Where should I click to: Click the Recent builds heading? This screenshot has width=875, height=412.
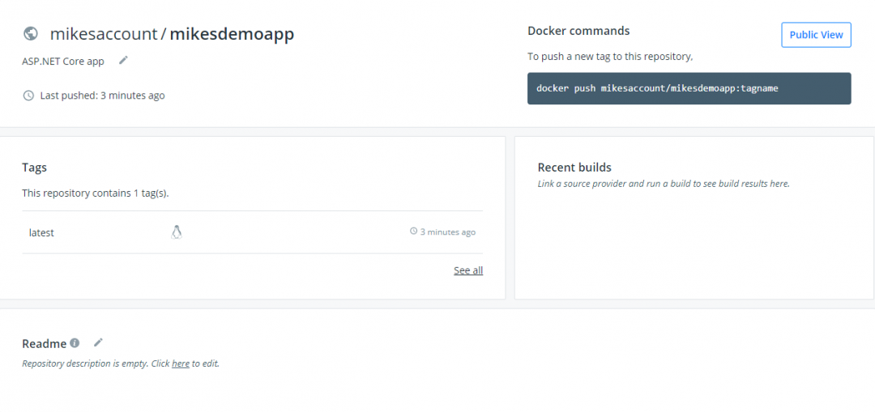click(x=574, y=168)
